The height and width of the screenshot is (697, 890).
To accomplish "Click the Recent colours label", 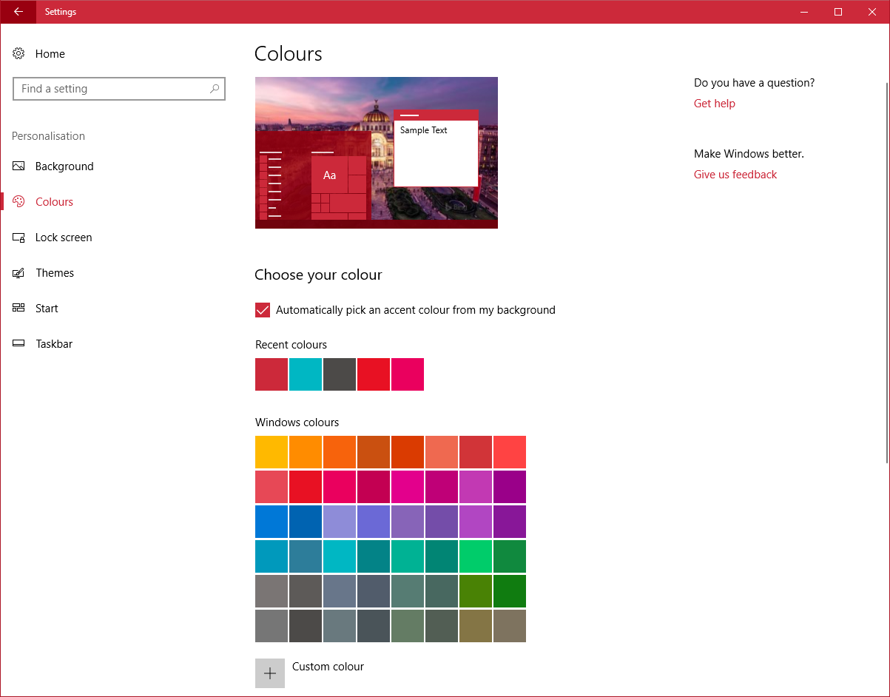I will click(291, 345).
